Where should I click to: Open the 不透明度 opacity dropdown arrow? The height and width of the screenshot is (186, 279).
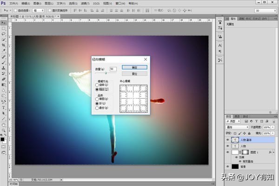[273, 127]
